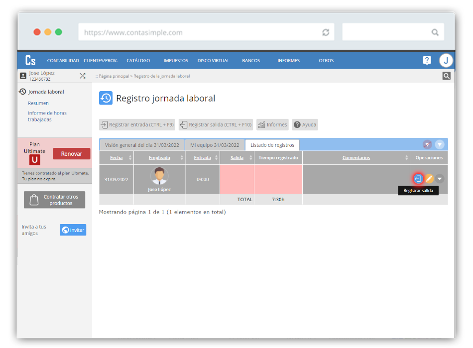Sort table by Fecha column
The width and height of the screenshot is (473, 348).
(117, 157)
